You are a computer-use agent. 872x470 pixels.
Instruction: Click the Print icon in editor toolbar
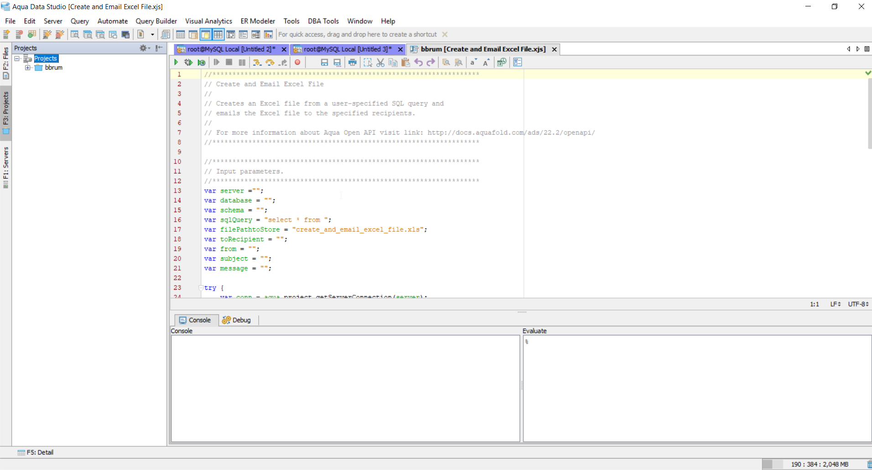pos(352,63)
